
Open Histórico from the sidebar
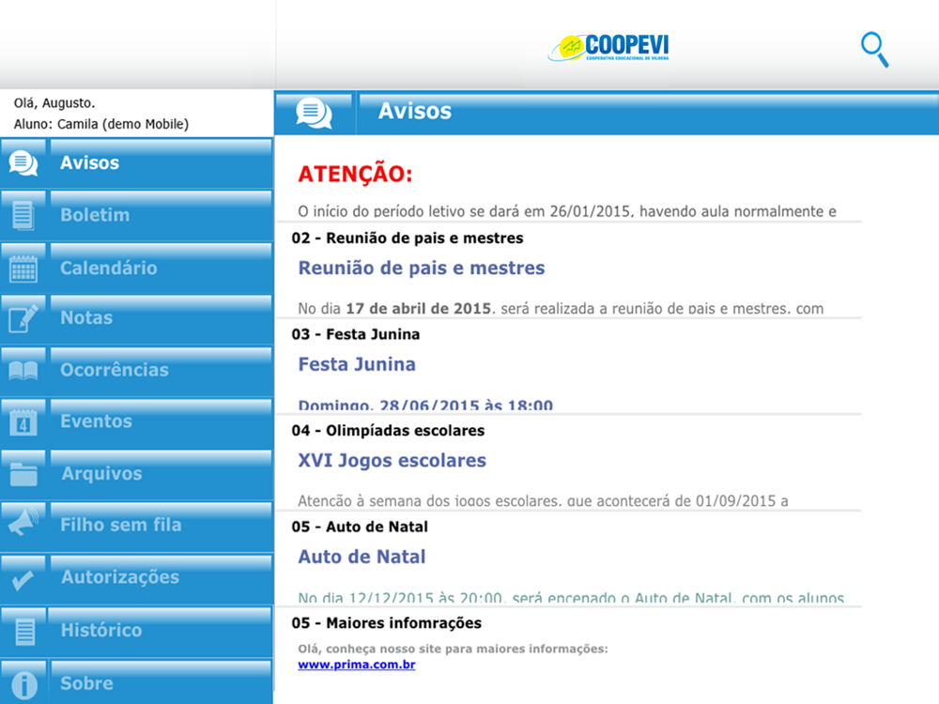(x=136, y=631)
